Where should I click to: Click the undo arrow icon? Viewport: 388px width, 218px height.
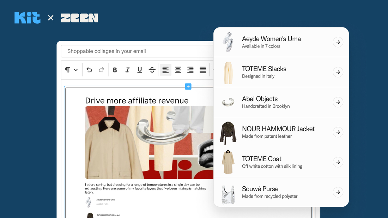pyautogui.click(x=89, y=70)
